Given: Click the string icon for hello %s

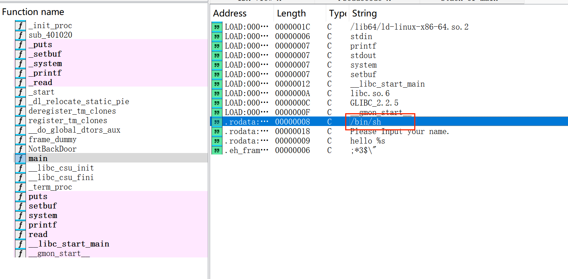Looking at the screenshot, I should 217,141.
